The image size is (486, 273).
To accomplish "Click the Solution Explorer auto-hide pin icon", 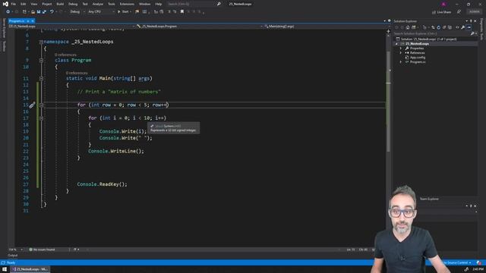I will click(x=471, y=21).
